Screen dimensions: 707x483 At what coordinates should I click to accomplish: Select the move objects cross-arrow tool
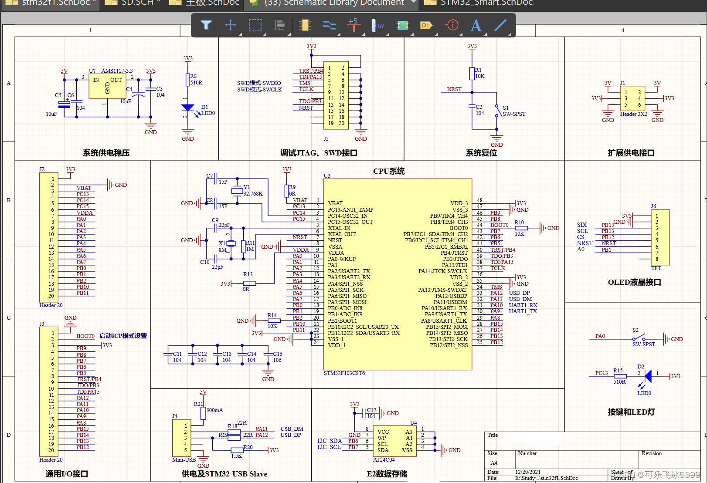[x=231, y=25]
